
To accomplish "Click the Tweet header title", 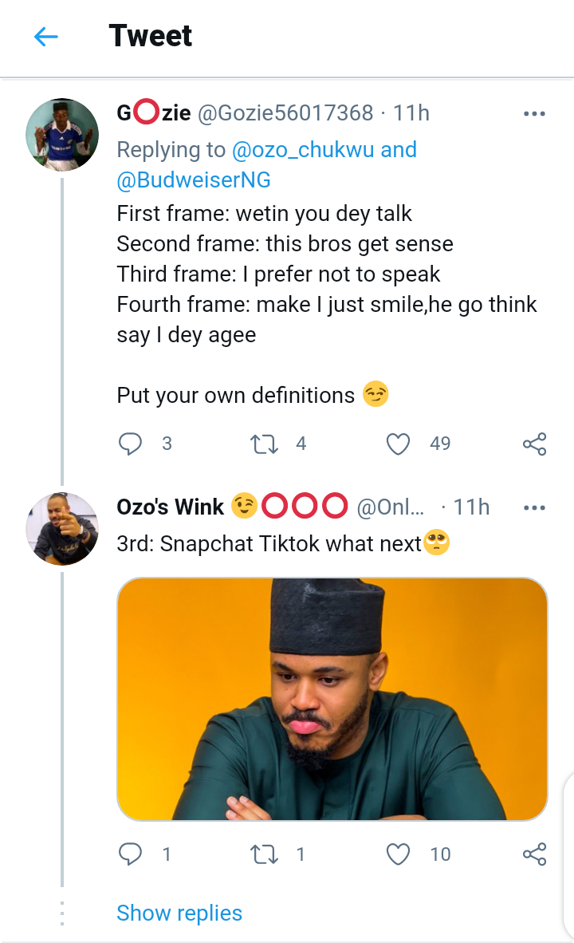I will pyautogui.click(x=150, y=36).
